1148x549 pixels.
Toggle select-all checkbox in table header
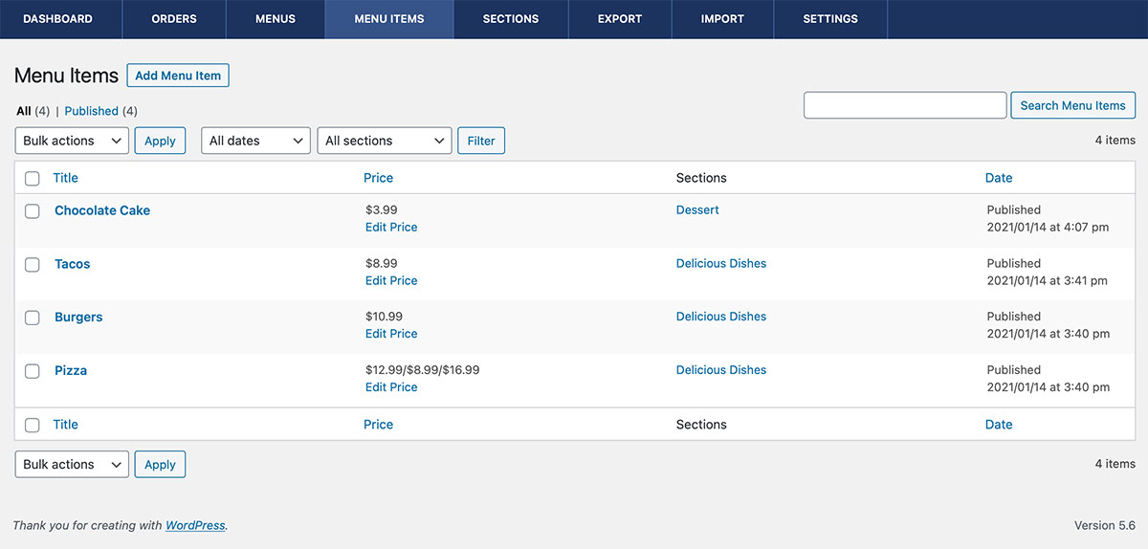33,178
